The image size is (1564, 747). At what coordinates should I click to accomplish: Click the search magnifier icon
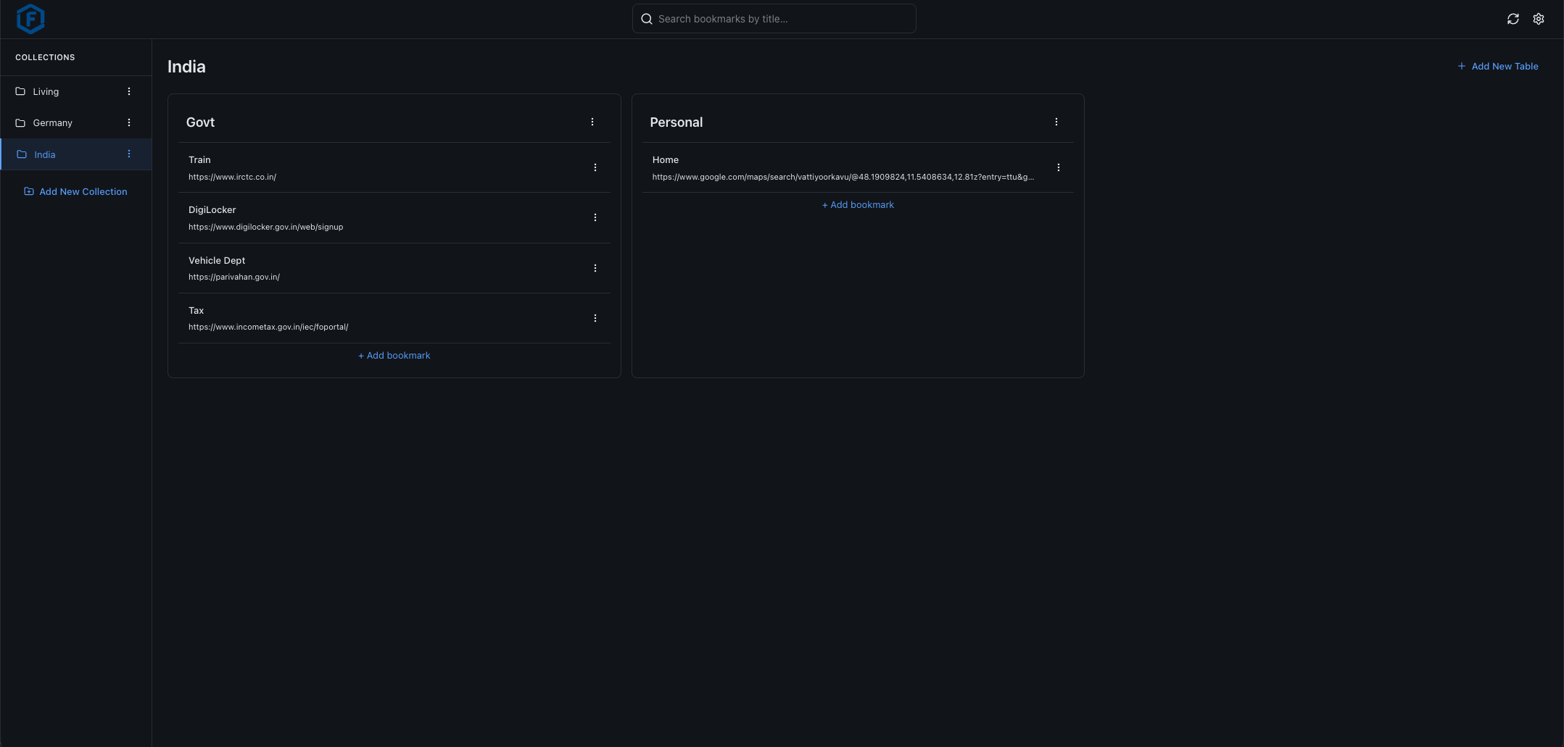tap(647, 18)
